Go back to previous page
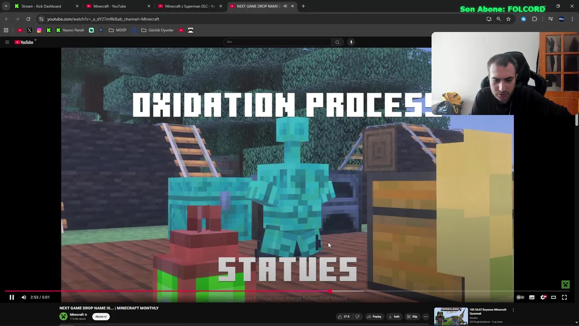 click(6, 19)
